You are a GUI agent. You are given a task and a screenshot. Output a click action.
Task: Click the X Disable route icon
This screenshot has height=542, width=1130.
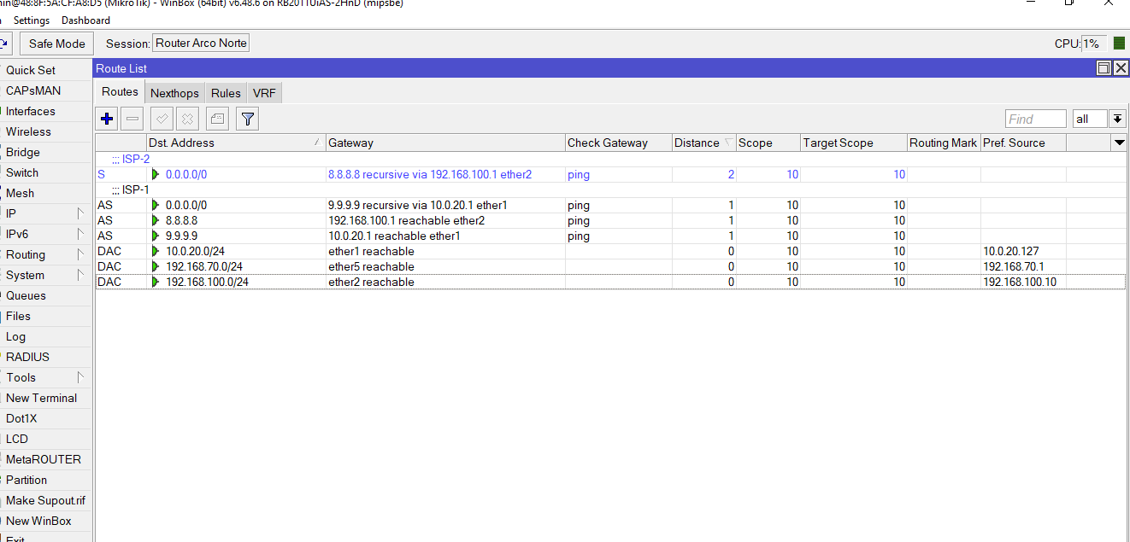187,119
